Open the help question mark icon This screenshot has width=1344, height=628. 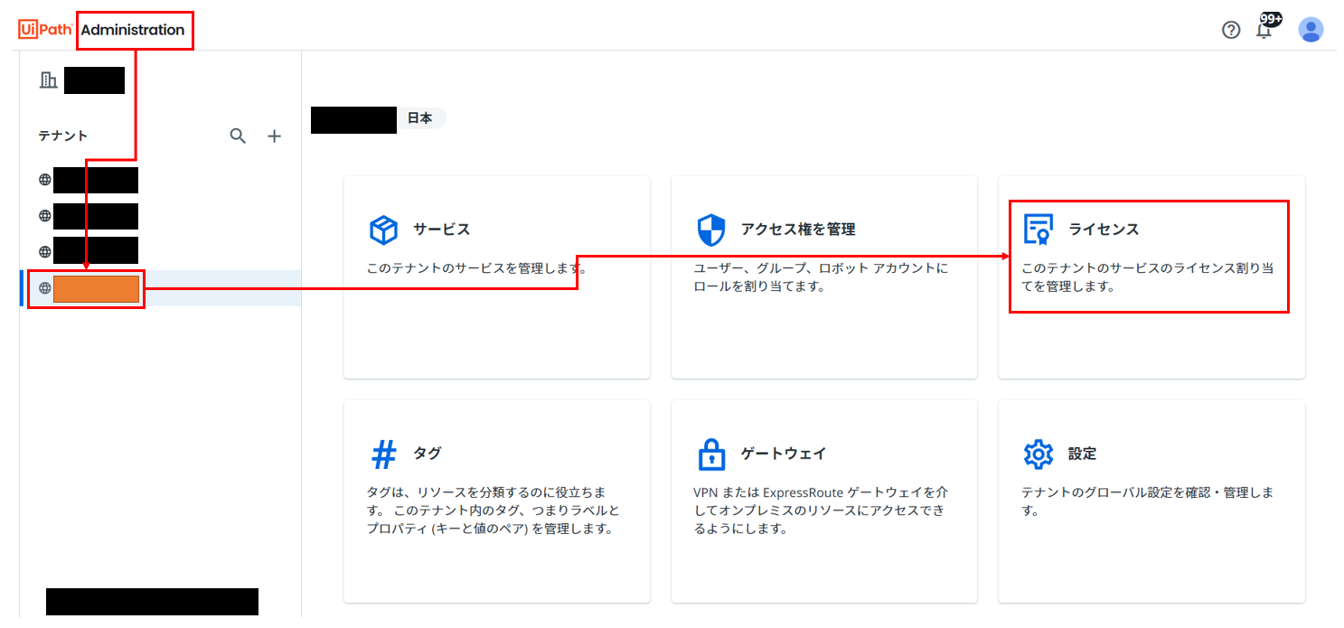1231,30
